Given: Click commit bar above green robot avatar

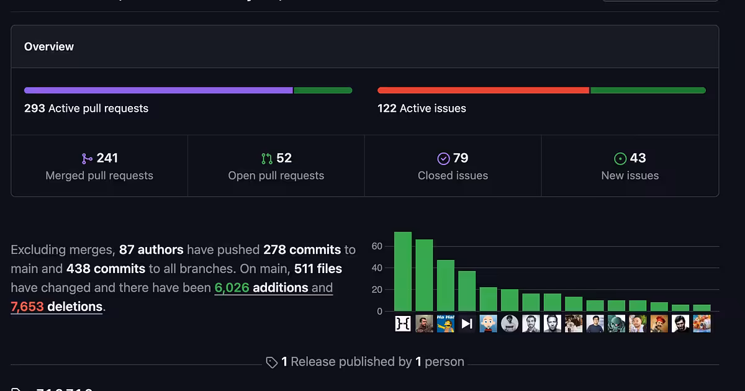Looking at the screenshot, I should [x=616, y=305].
